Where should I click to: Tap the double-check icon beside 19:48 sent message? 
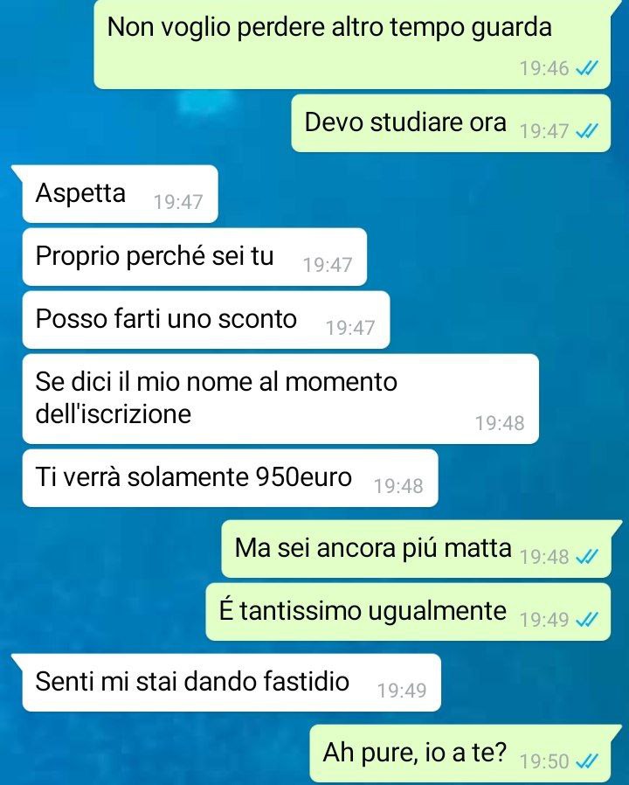(587, 556)
